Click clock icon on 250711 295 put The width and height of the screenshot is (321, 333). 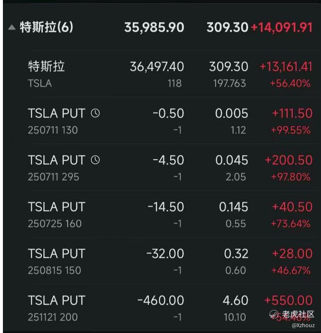point(95,160)
